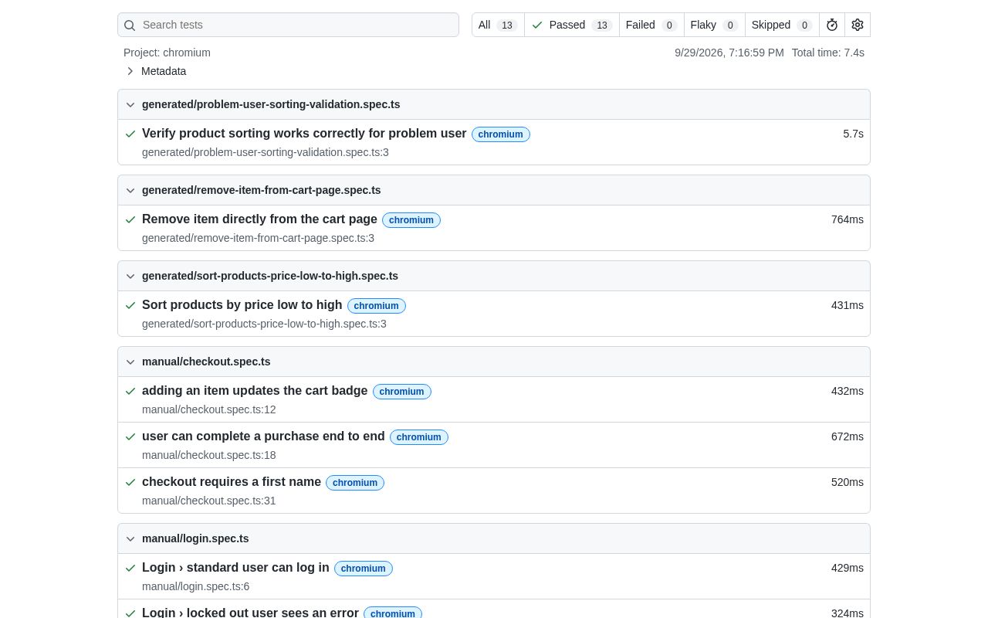This screenshot has height=618, width=988.
Task: Click chromium tag on Sort products test
Action: (377, 306)
